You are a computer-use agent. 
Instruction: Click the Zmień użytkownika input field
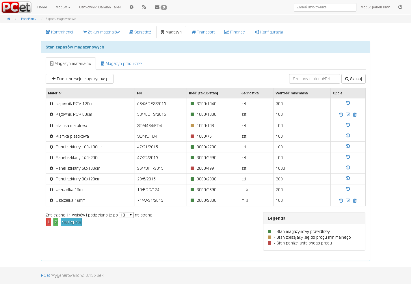[x=325, y=7]
